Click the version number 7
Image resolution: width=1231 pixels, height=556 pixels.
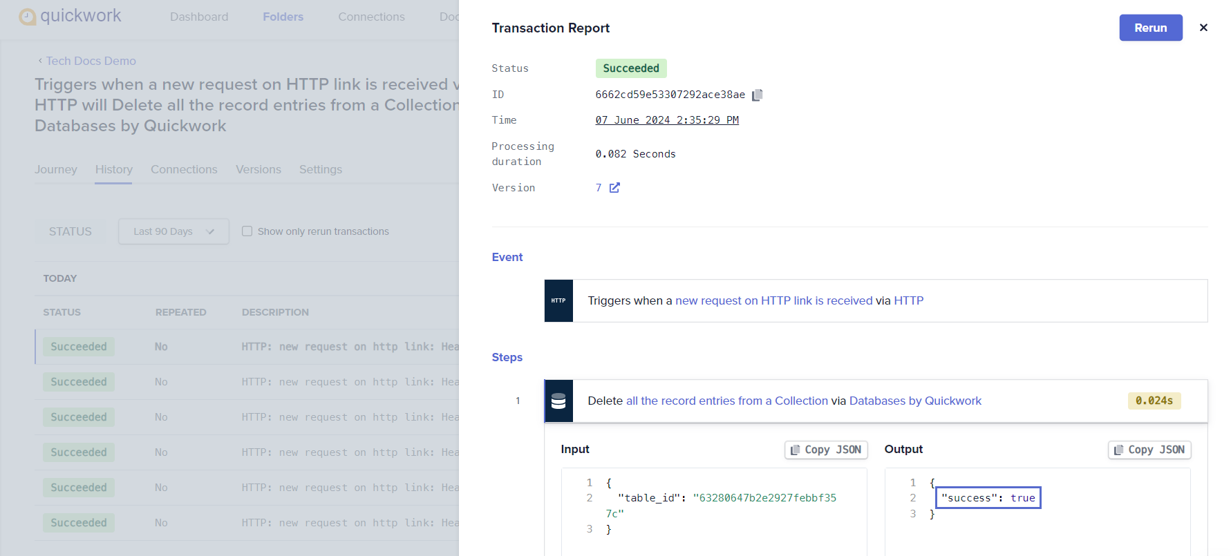click(x=599, y=188)
